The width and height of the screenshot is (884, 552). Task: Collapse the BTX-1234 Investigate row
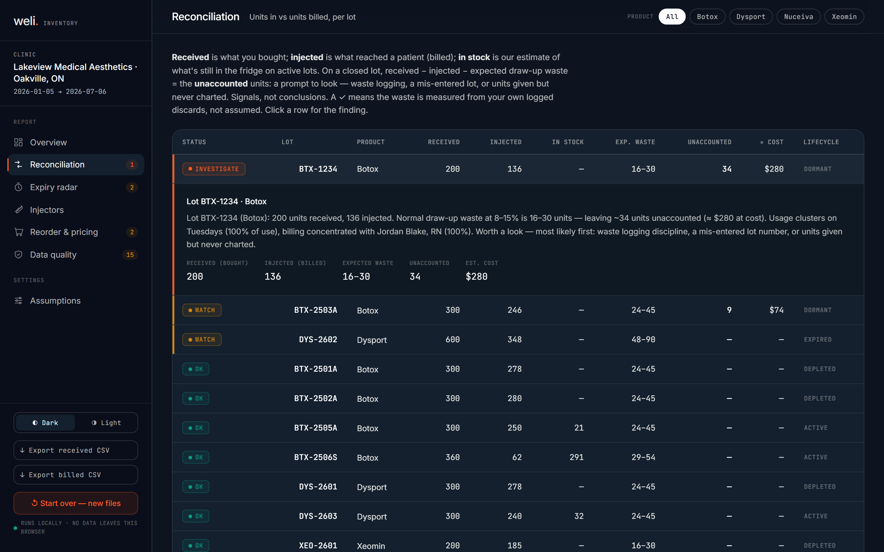518,169
